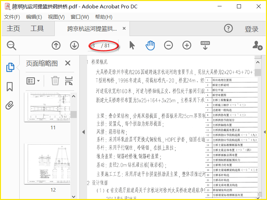Open thumbnail options dropdown menu

(x=33, y=81)
